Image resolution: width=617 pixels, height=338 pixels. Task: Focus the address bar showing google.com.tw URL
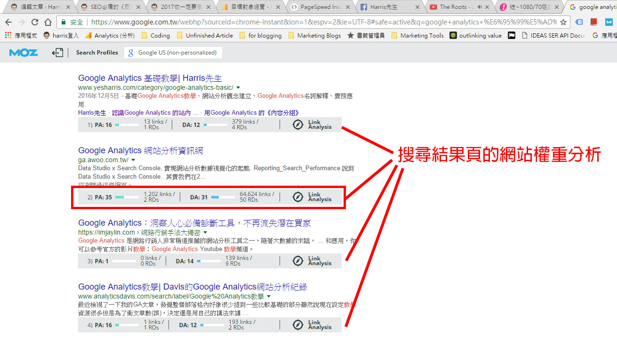coord(313,22)
